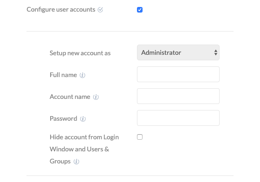This screenshot has width=260, height=182.
Task: Uncheck the Configure user accounts checkbox
Action: click(x=140, y=10)
